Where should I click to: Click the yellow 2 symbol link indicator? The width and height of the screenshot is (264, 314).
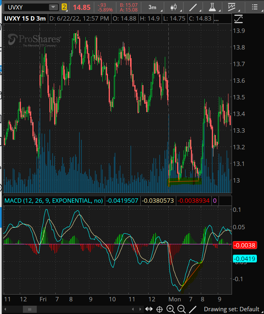coord(64,7)
